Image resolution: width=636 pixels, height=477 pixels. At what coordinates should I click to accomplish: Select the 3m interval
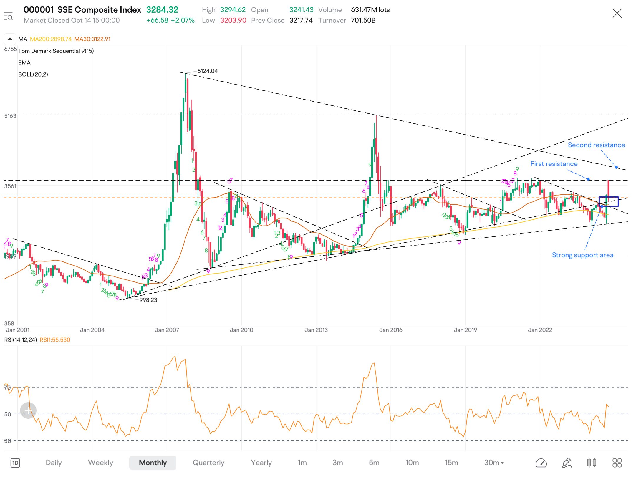click(x=337, y=463)
